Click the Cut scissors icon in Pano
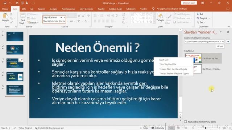The width and height of the screenshot is (232, 130). point(11,14)
